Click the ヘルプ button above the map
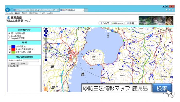Screen dimensions: 180x102 105,23
